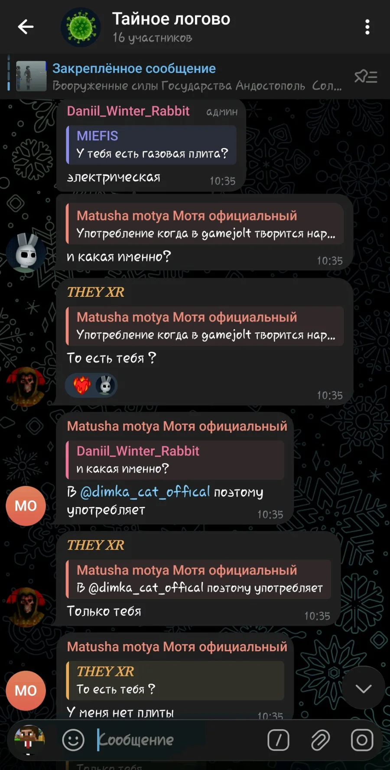Jump to latest messages with down chevron
Screen dimensions: 390x770
pyautogui.click(x=363, y=688)
